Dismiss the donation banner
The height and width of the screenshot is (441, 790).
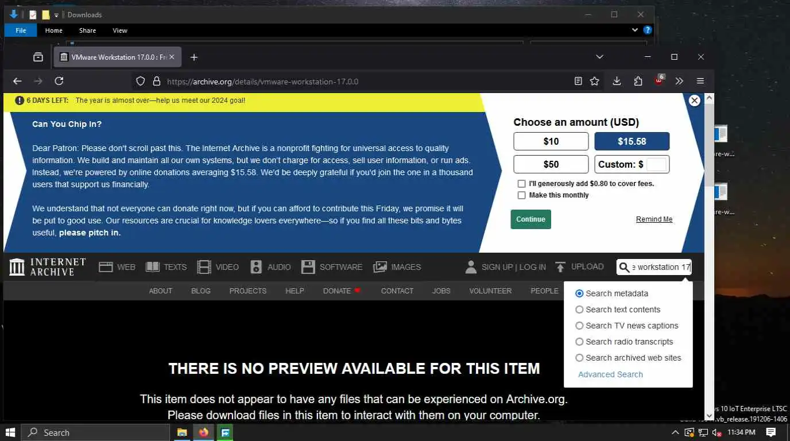(x=694, y=100)
